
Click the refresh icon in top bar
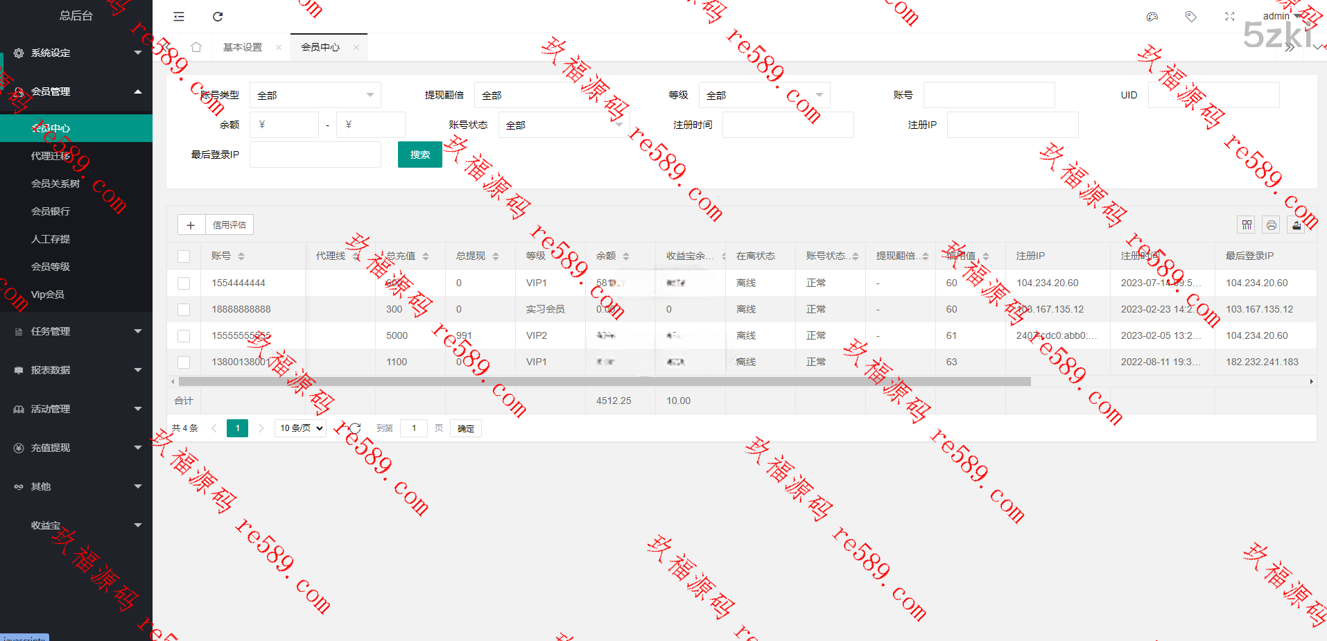(218, 17)
